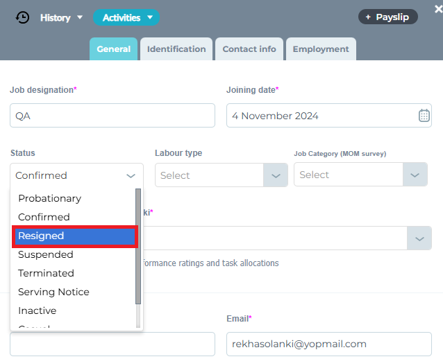Image resolution: width=443 pixels, height=359 pixels.
Task: Select Suspended status option
Action: 46,254
